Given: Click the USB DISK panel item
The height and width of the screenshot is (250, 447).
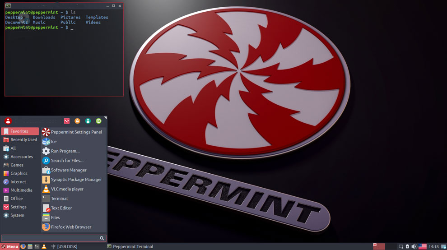Looking at the screenshot, I should [x=64, y=246].
